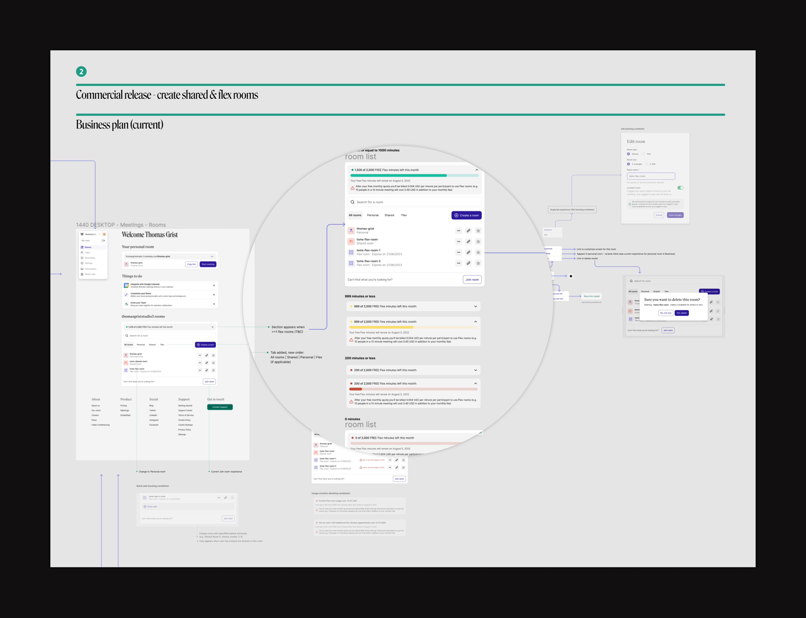Open more options for toms-flex-room-2 in magnified list

tap(458, 263)
